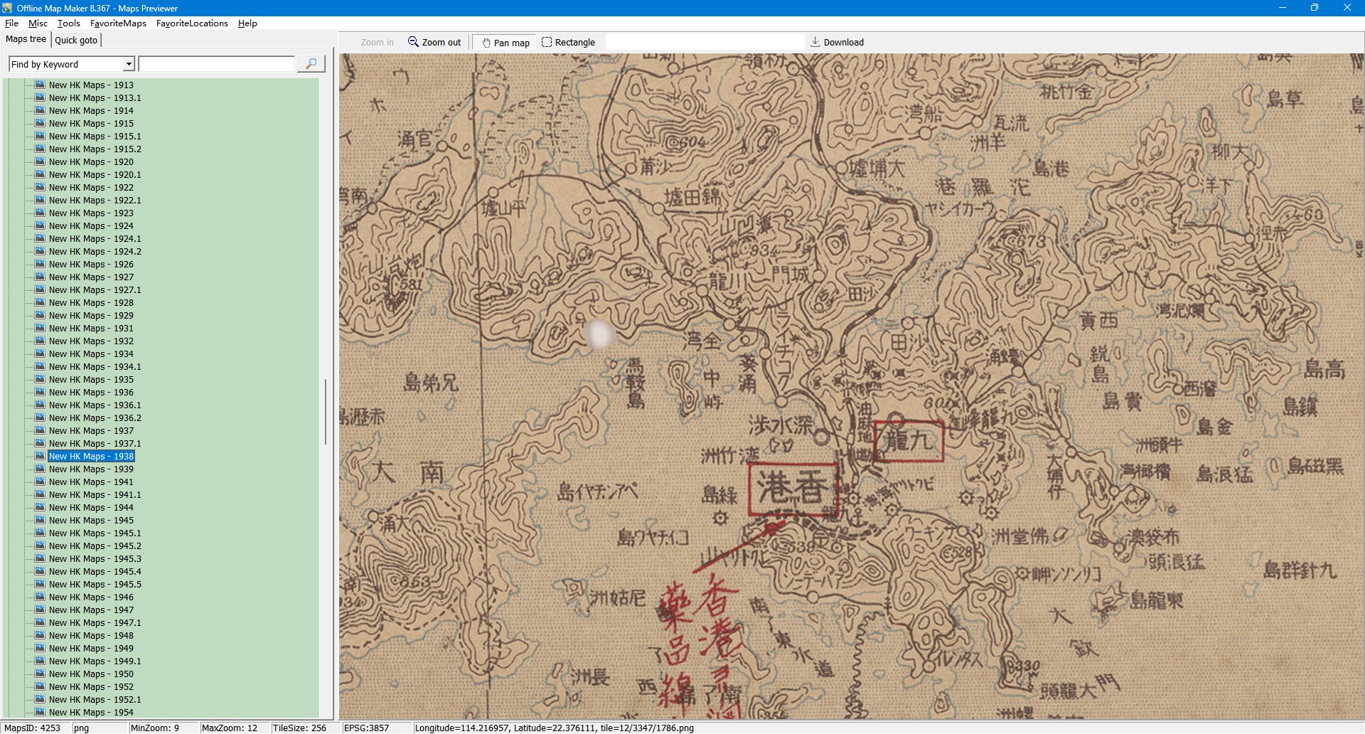1365x734 pixels.
Task: Click the maps tree vertical scrollbar
Action: pyautogui.click(x=326, y=411)
